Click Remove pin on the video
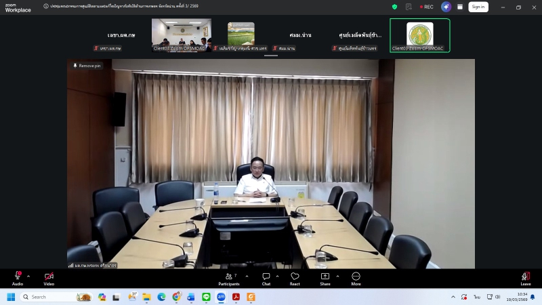This screenshot has width=542, height=305. [87, 66]
